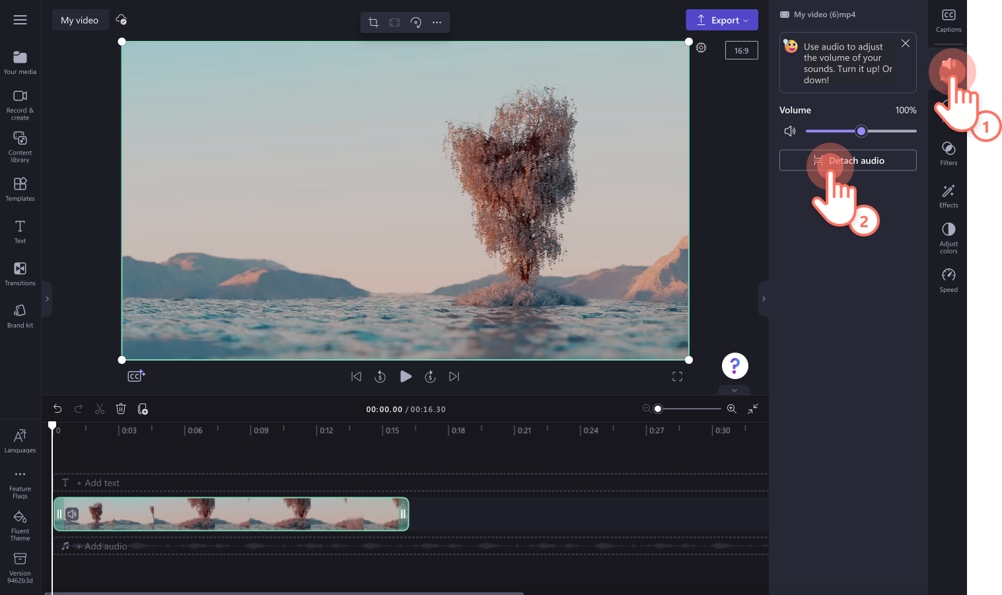Screen dimensions: 1002x595
Task: Open Effects tab in property panel
Action: pos(948,195)
